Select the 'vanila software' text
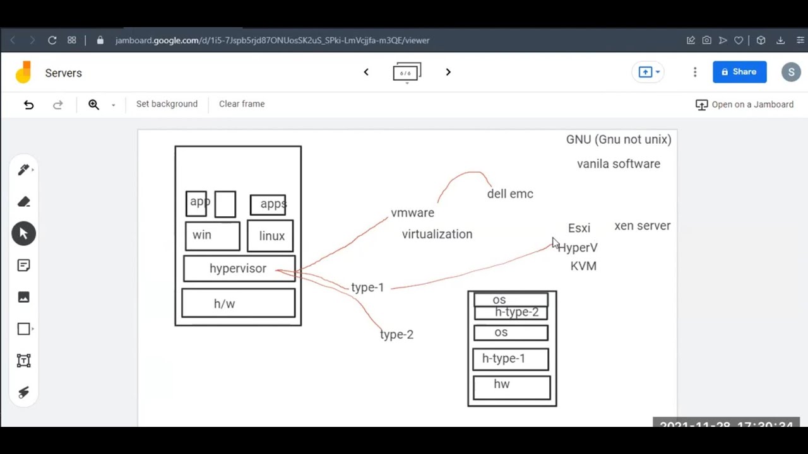The height and width of the screenshot is (454, 808). coord(619,164)
